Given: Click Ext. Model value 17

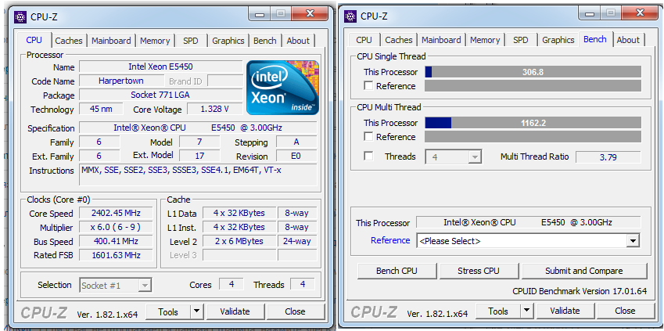Looking at the screenshot, I should (199, 156).
